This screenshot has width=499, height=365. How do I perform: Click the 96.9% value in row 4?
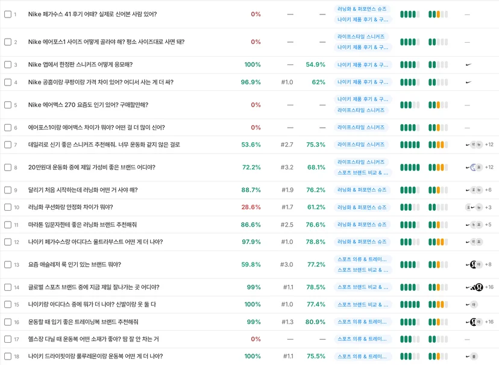pyautogui.click(x=251, y=83)
